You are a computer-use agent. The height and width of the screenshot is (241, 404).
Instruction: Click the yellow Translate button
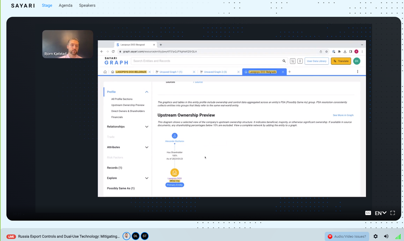click(x=341, y=61)
